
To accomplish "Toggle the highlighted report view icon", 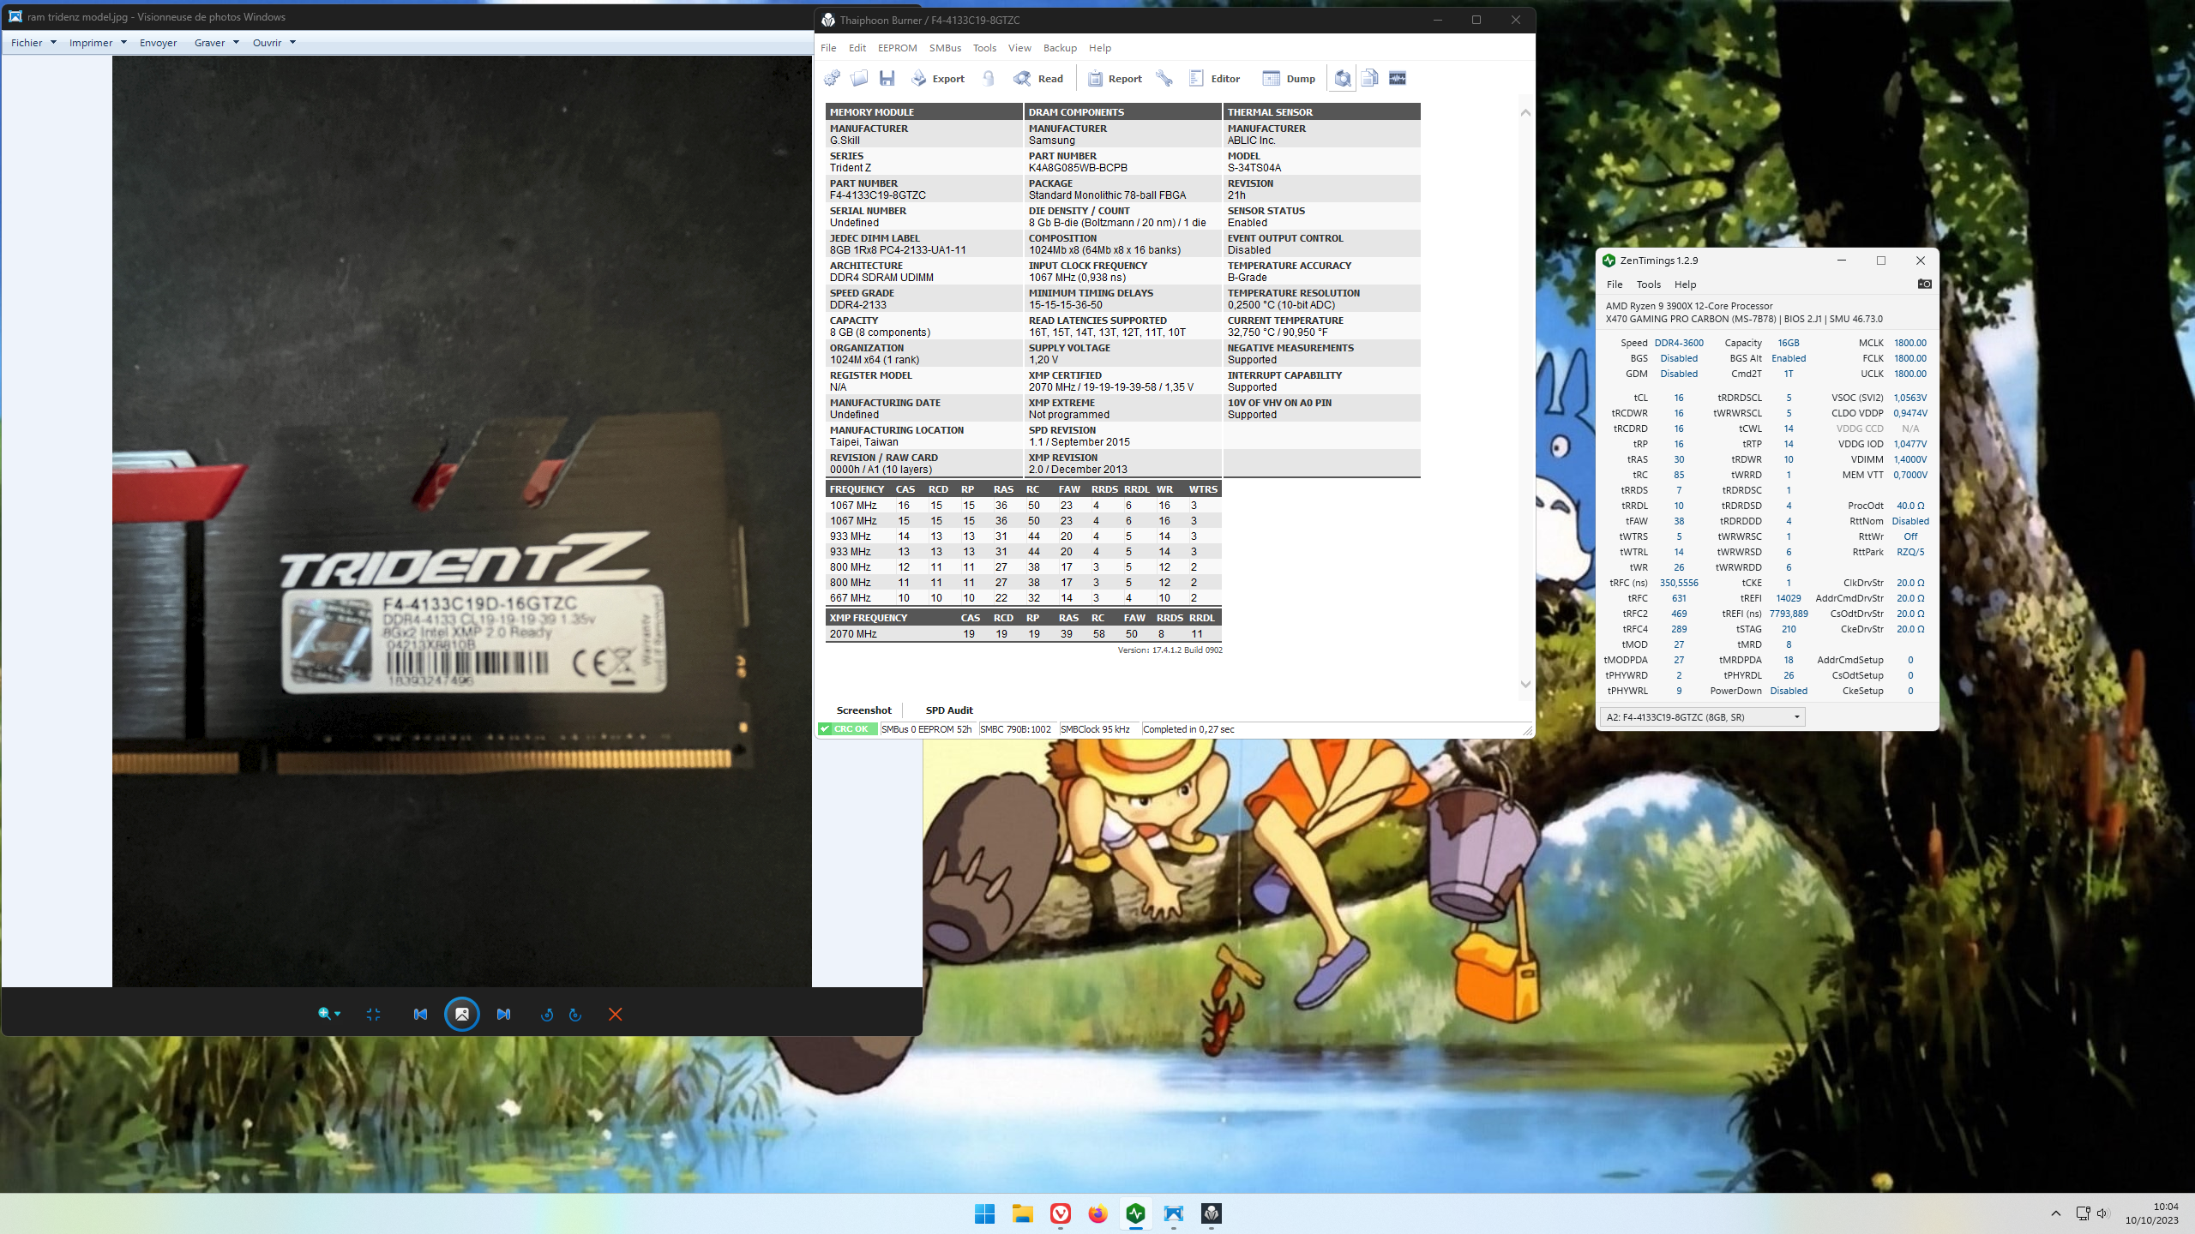I will (1343, 79).
